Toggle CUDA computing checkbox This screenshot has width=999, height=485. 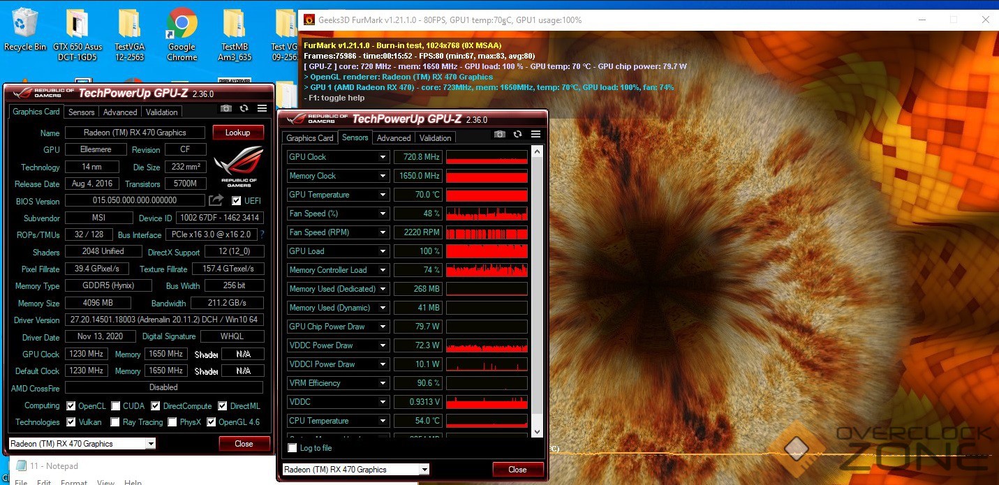coord(115,406)
